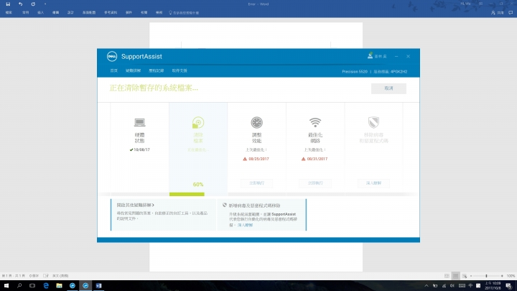Select the optimize network Wi-Fi icon
Screen dimensions: 517x291
(x=315, y=122)
